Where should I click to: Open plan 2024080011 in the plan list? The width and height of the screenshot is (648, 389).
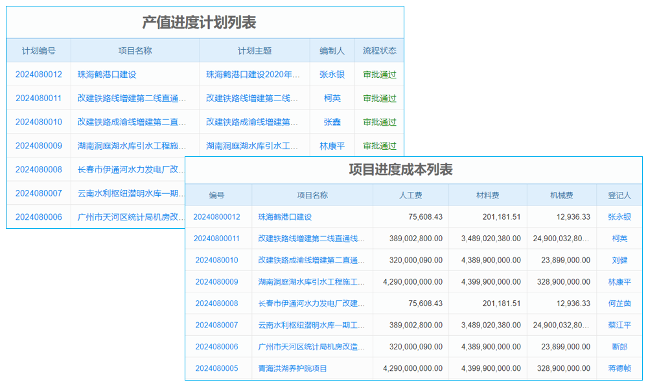[39, 98]
